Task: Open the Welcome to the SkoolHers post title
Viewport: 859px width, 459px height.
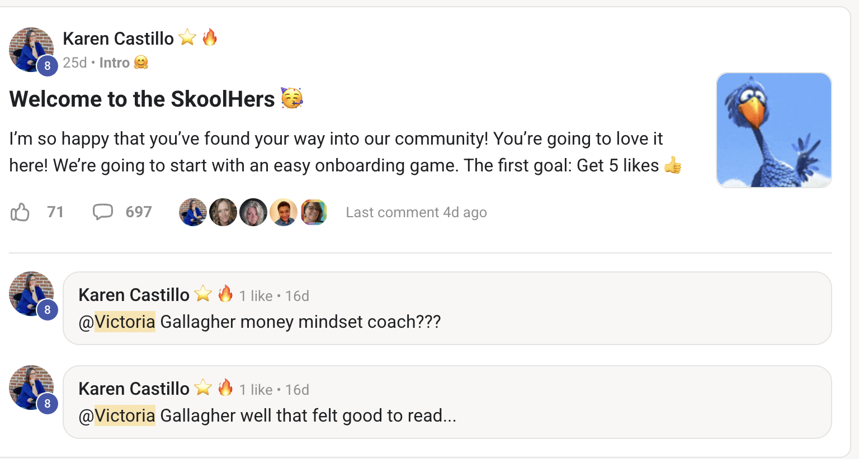Action: click(x=142, y=99)
